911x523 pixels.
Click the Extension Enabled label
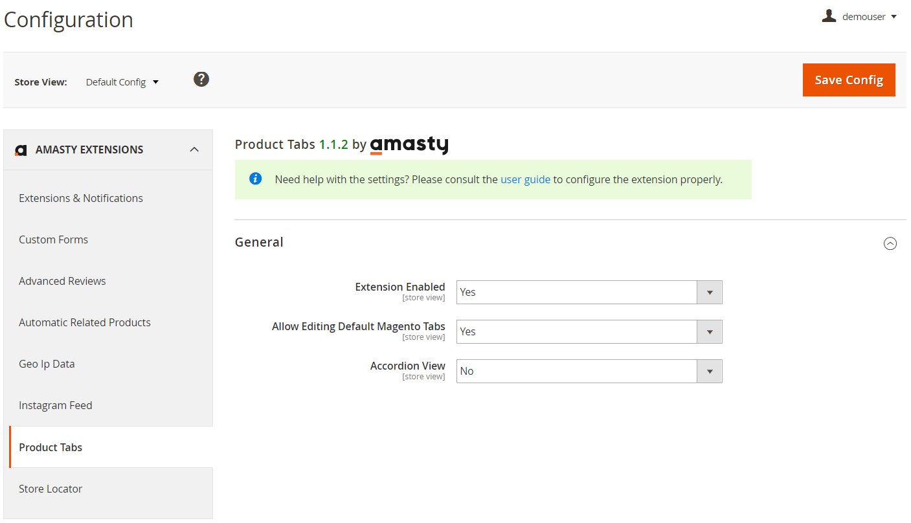(x=400, y=287)
